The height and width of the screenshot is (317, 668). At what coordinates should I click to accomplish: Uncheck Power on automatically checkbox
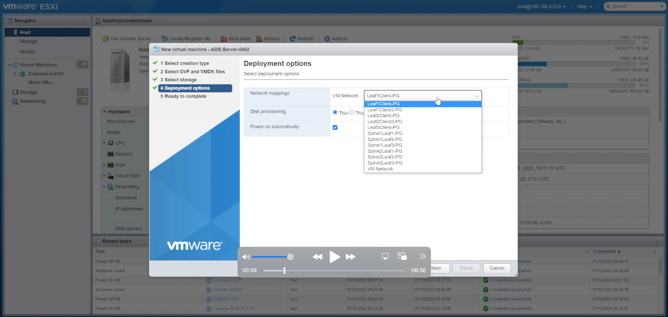[335, 127]
